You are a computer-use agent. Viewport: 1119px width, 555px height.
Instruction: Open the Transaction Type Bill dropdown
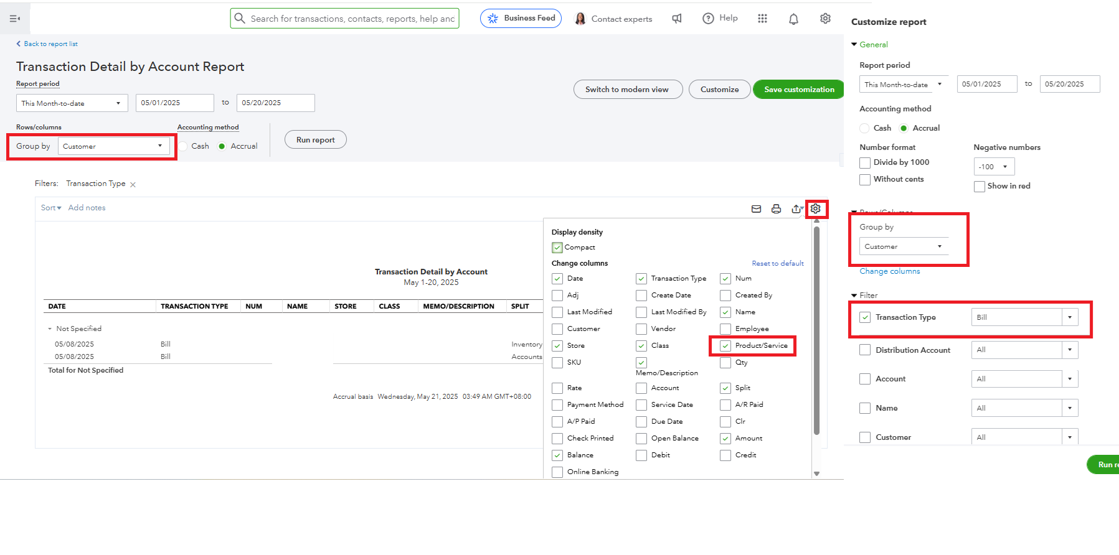click(x=1070, y=317)
